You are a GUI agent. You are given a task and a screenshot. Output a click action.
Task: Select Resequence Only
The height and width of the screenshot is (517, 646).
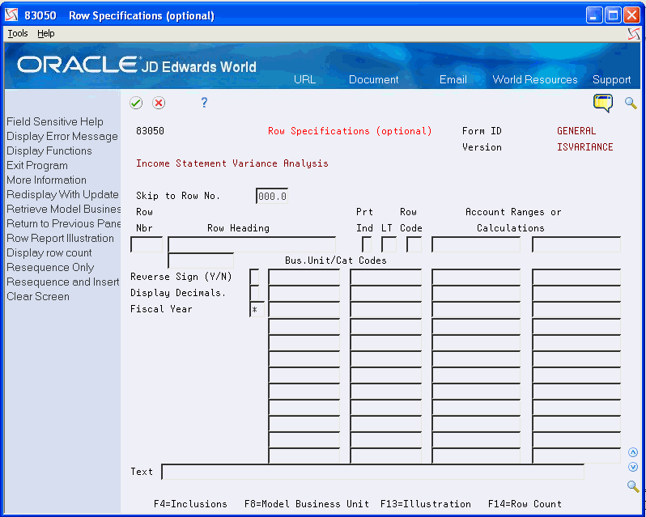click(50, 268)
